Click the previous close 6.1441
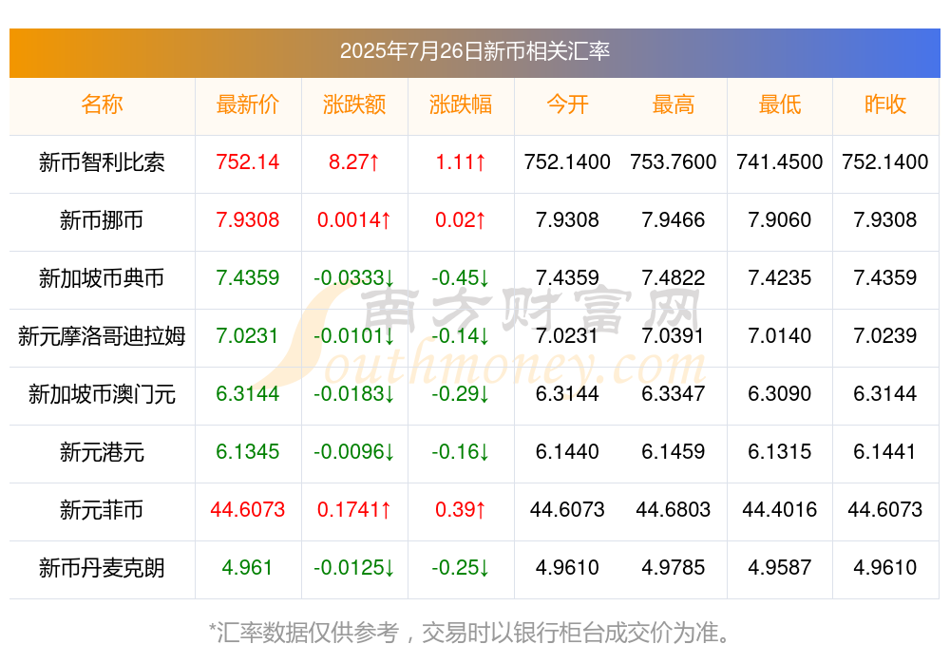Screen dimensions: 950x663 coord(885,452)
